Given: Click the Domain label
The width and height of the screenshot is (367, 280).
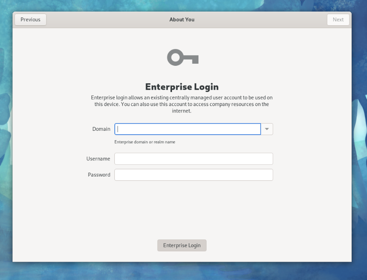Looking at the screenshot, I should (101, 129).
